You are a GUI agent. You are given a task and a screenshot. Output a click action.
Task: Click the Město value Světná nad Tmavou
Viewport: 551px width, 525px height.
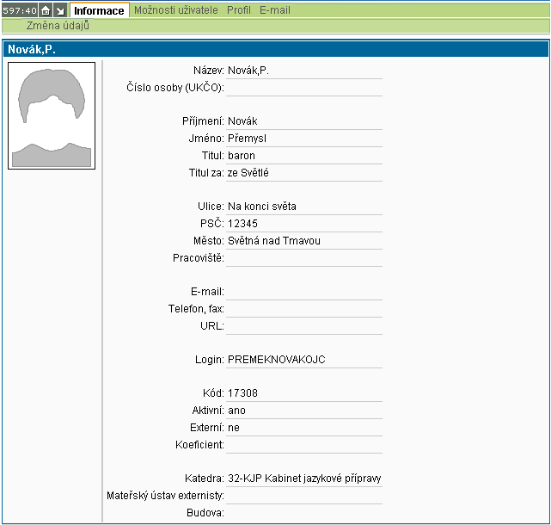[x=273, y=240]
